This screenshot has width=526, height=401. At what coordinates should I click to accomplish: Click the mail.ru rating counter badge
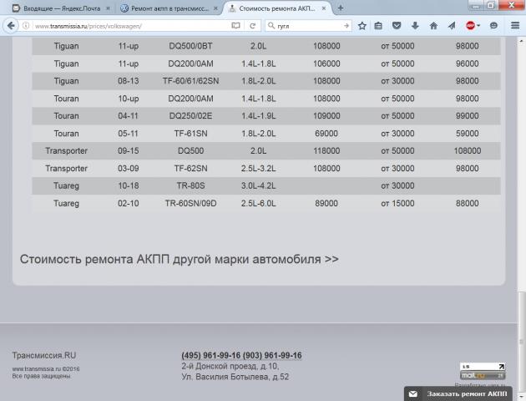point(483,371)
